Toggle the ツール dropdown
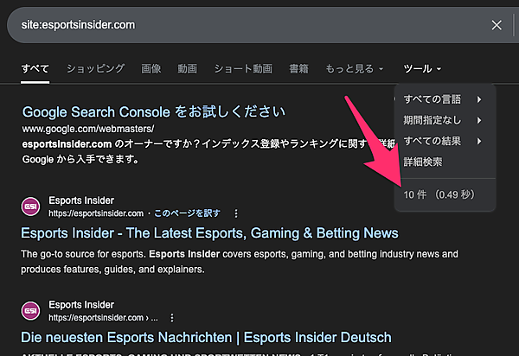This screenshot has width=519, height=356. click(422, 69)
